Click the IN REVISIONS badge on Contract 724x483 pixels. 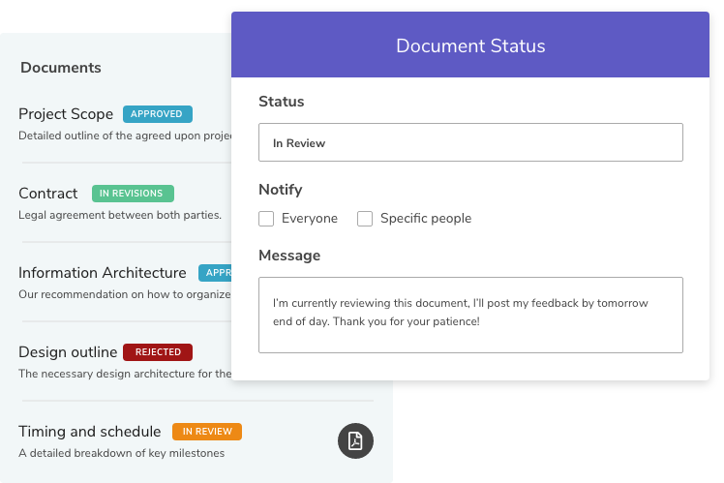(x=133, y=194)
